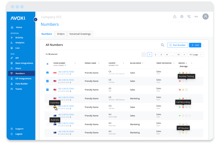Click the Canada flag in the CA row
This screenshot has height=147, width=220.
pos(55,73)
